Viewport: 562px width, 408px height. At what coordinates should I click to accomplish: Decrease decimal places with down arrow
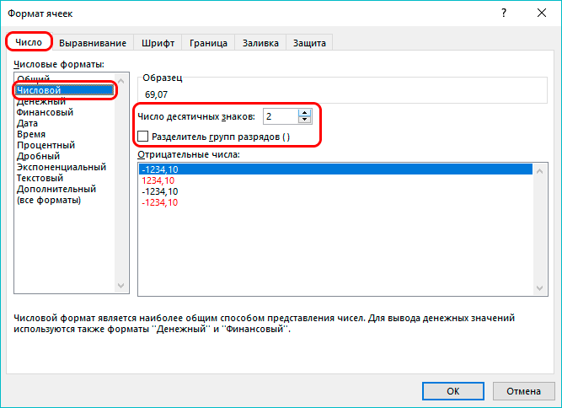pos(305,120)
